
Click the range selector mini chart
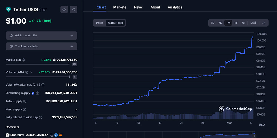(x=174, y=135)
